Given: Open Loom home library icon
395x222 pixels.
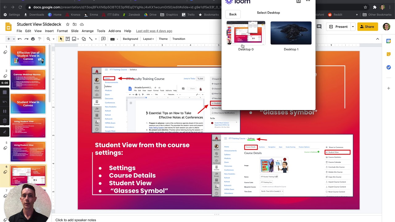Looking at the screenshot, I should pos(298,1).
